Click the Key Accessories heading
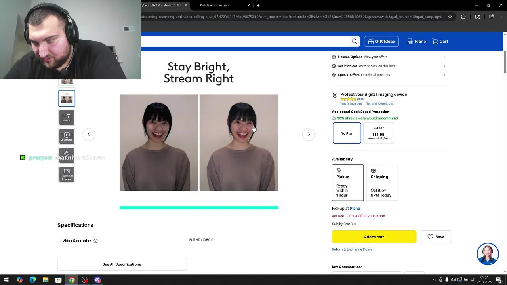Screen dimensions: 507x285 point(347,267)
